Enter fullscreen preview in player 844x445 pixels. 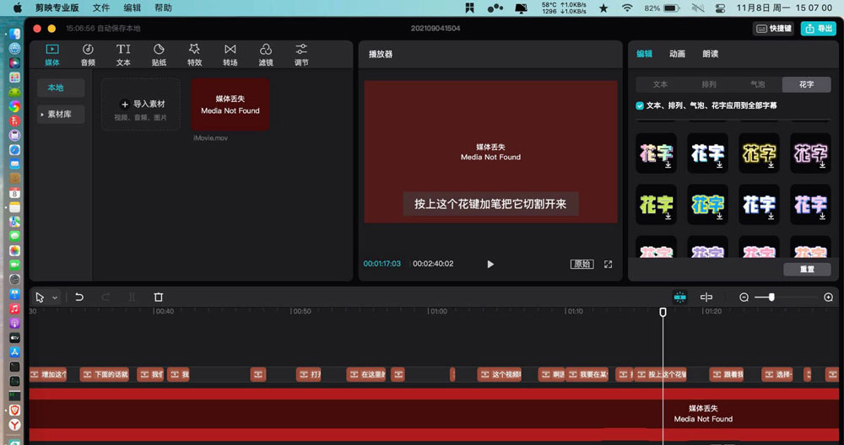pyautogui.click(x=609, y=264)
